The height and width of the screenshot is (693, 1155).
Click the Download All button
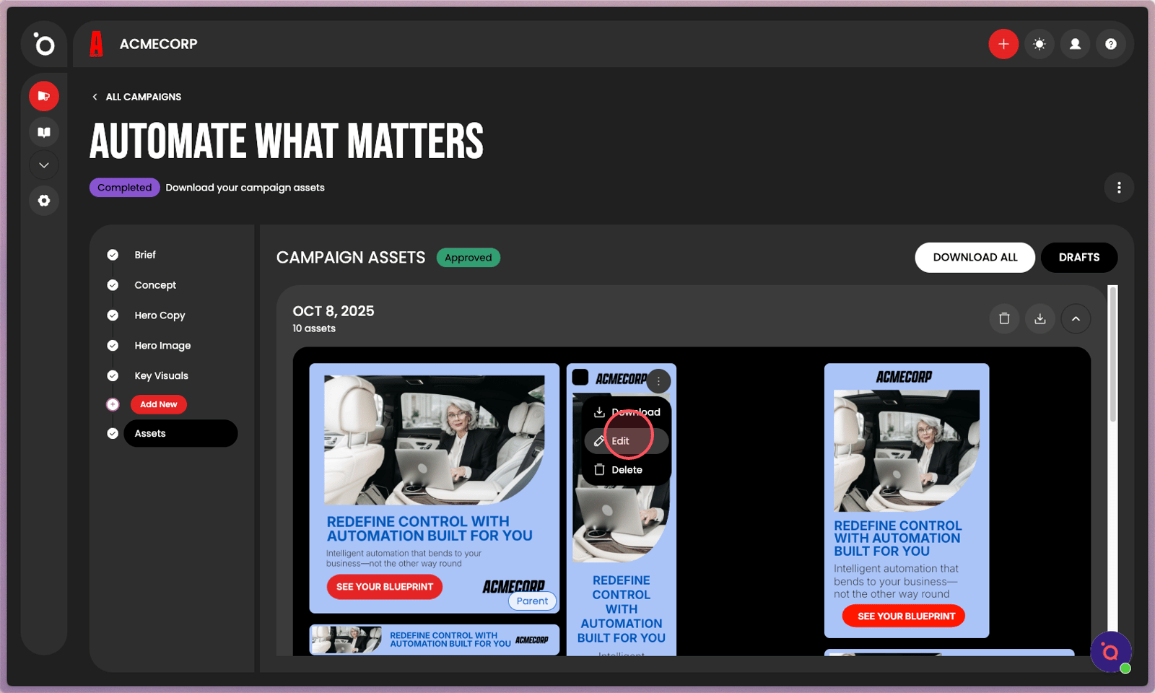(x=975, y=258)
